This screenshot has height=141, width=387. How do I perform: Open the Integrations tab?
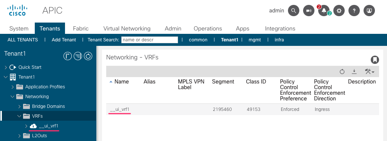coord(280,29)
